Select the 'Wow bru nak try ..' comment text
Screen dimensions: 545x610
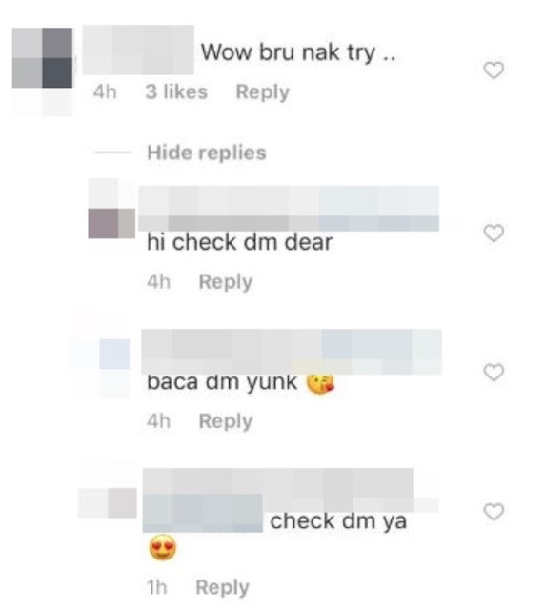click(298, 52)
